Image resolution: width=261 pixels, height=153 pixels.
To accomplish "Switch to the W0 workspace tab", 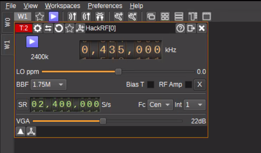I will pos(8,22).
